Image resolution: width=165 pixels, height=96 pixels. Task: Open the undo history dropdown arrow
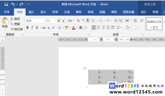pos(17,4)
